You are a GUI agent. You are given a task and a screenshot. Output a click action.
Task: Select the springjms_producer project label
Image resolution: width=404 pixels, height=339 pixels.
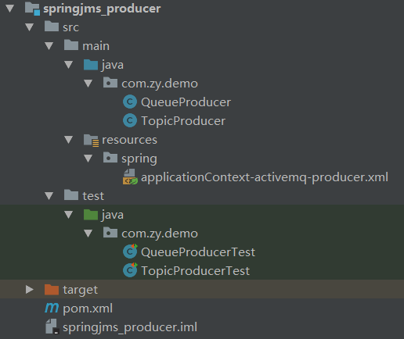(102, 9)
